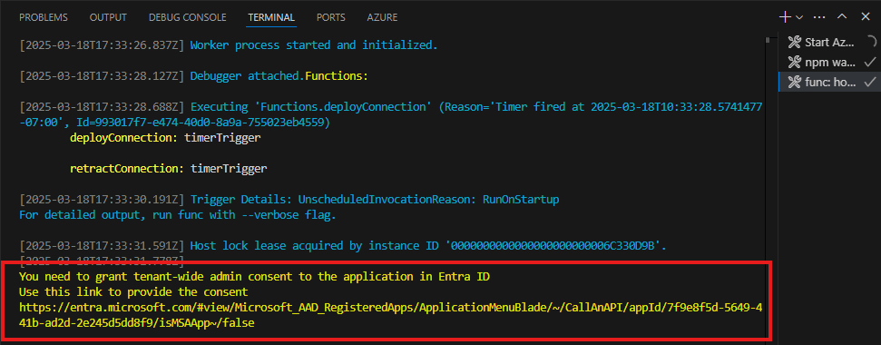Screen dimensions: 881x345
Task: Switch to the AZURE tab
Action: 382,17
